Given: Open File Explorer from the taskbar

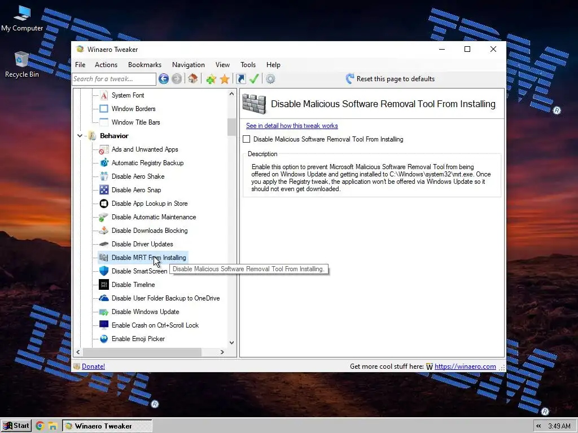Looking at the screenshot, I should click(x=52, y=426).
